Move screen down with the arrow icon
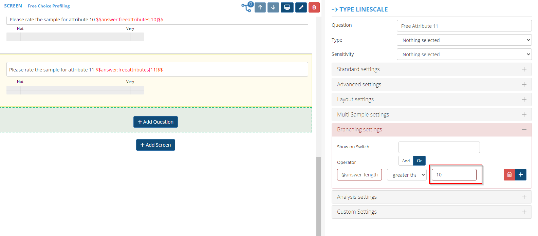The image size is (538, 236). (x=273, y=7)
